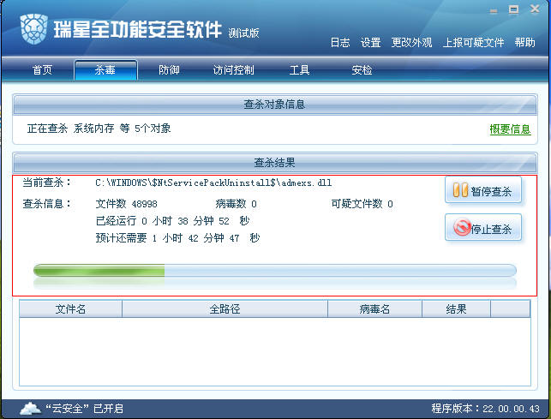Click the 已经运行 elapsed time line

tap(172, 221)
